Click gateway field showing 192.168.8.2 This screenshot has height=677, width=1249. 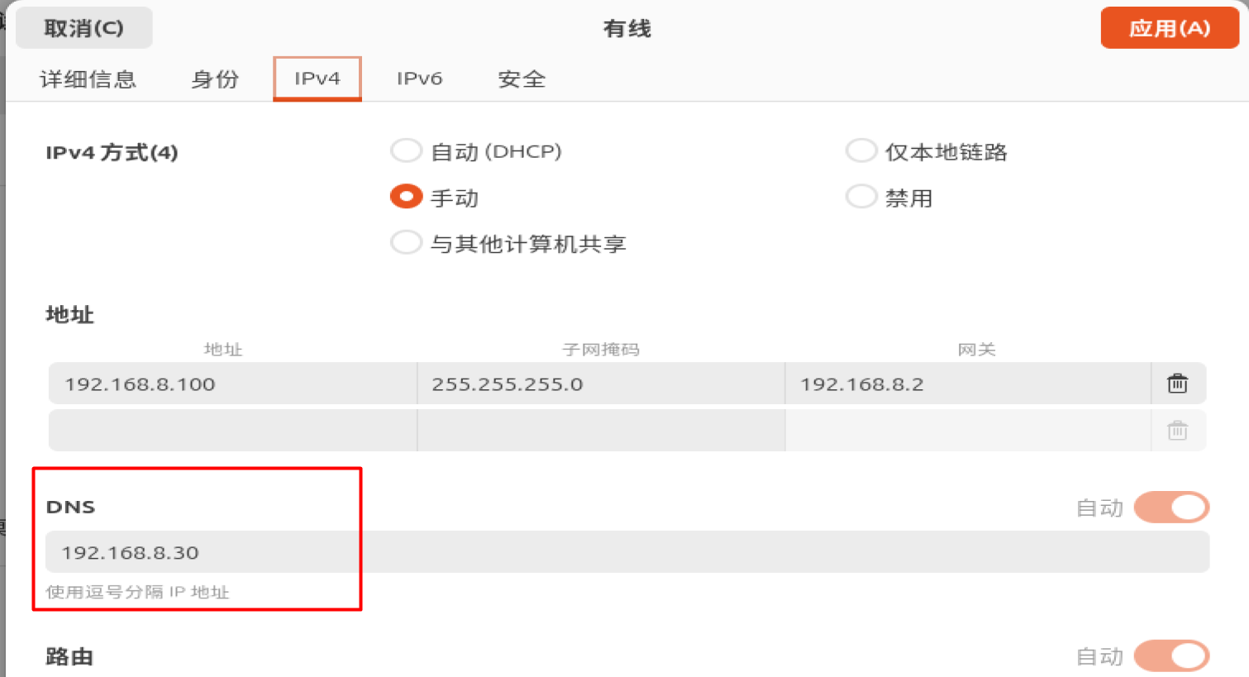967,384
